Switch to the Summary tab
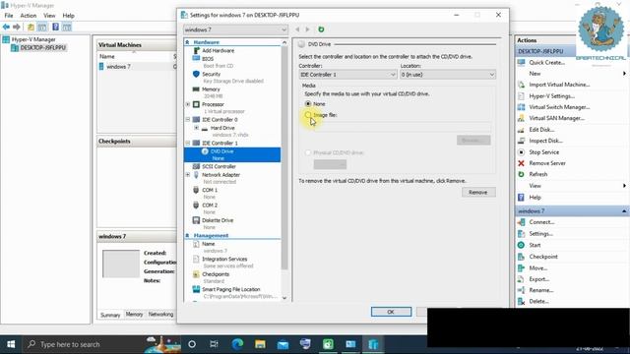 coord(110,315)
